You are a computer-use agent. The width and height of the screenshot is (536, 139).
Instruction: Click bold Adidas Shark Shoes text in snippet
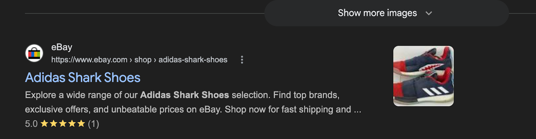click(185, 95)
